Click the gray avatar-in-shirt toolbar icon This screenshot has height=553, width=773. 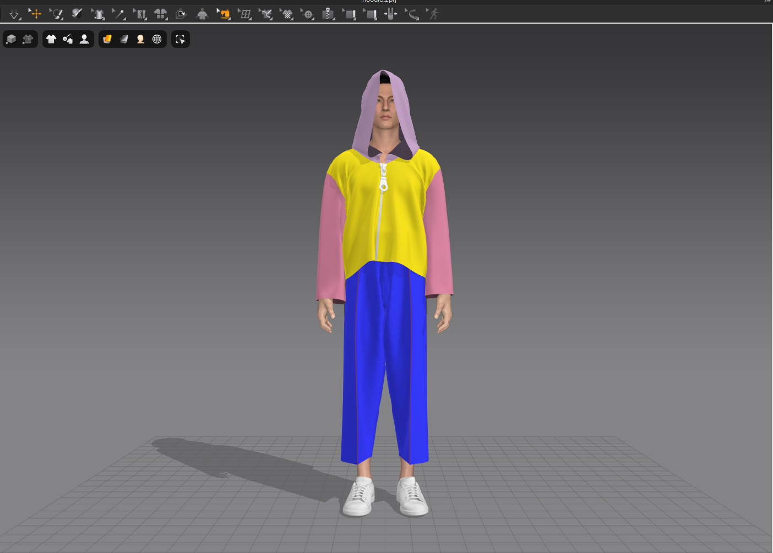202,14
